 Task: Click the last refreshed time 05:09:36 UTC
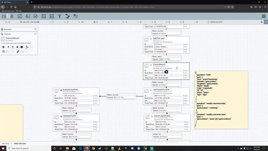click(215, 22)
